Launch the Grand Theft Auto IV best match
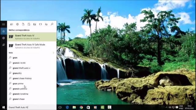Image resolution: width=196 pixels, height=110 pixels. [32, 37]
